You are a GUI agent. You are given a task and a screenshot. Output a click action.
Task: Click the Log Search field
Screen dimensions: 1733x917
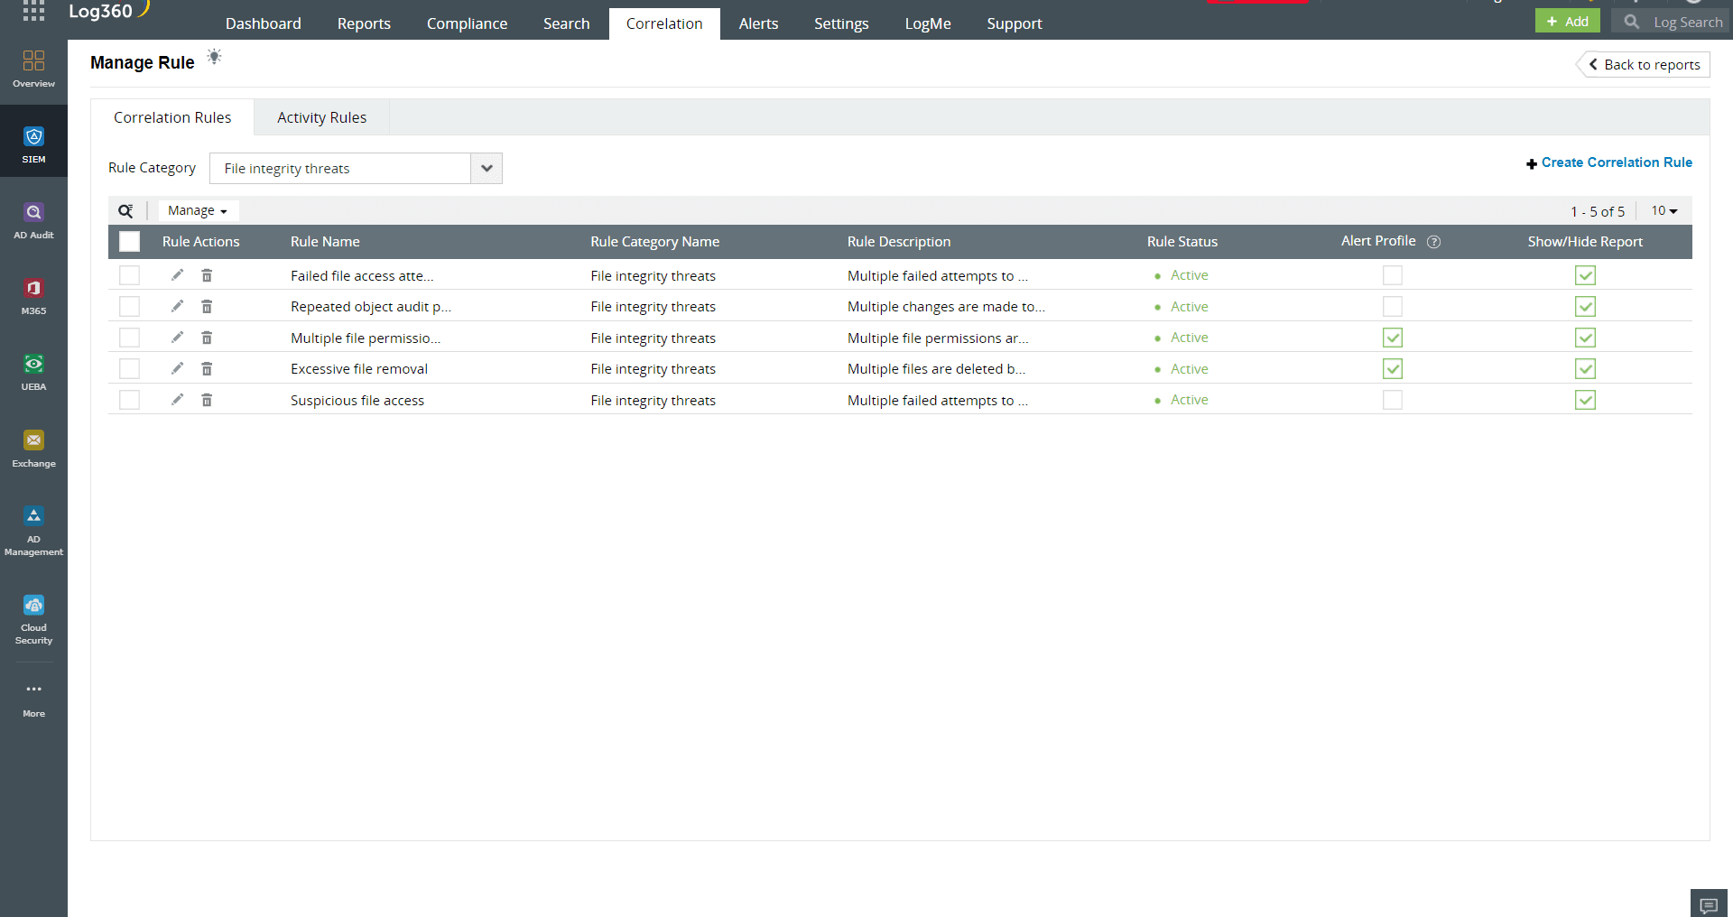click(1672, 22)
